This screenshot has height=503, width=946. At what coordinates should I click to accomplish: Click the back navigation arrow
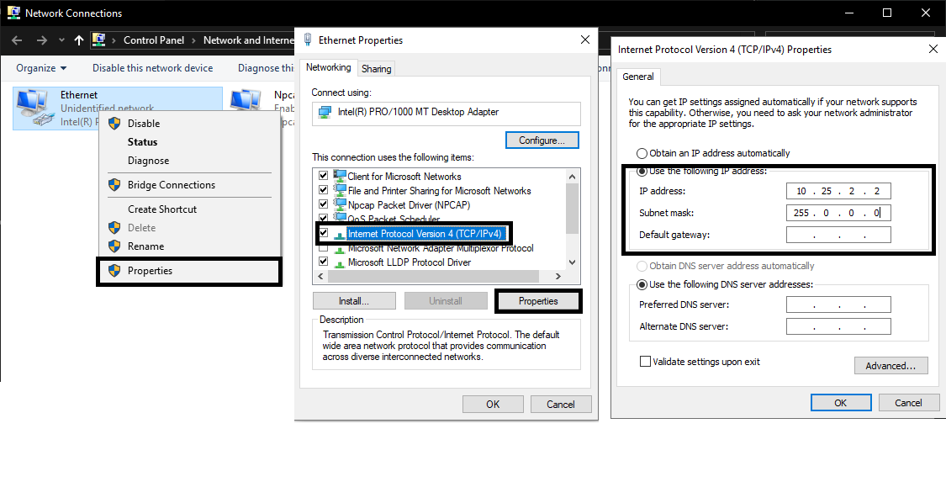pyautogui.click(x=18, y=40)
